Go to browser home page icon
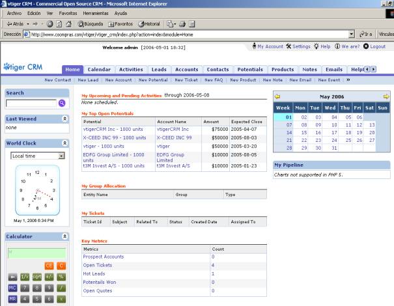The width and height of the screenshot is (394, 306). tap(68, 24)
